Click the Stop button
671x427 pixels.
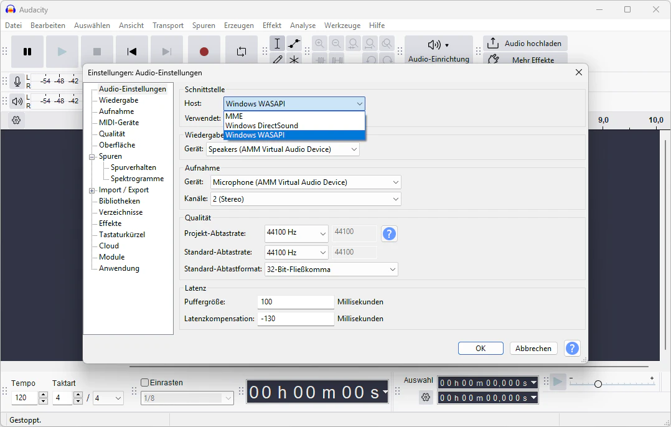(97, 52)
